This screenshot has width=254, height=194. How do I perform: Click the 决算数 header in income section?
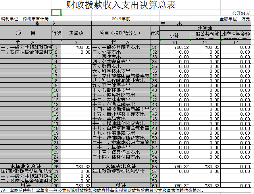point(76,33)
